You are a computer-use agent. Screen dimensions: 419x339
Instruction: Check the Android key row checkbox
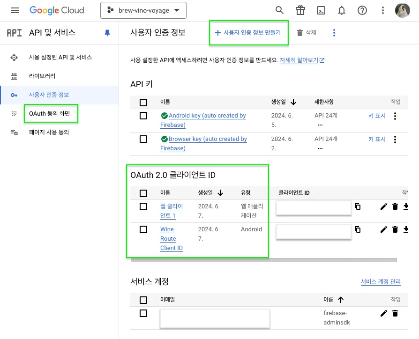click(x=143, y=116)
